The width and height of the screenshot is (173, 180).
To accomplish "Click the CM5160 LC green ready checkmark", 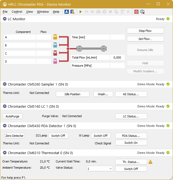I will click(168, 106).
